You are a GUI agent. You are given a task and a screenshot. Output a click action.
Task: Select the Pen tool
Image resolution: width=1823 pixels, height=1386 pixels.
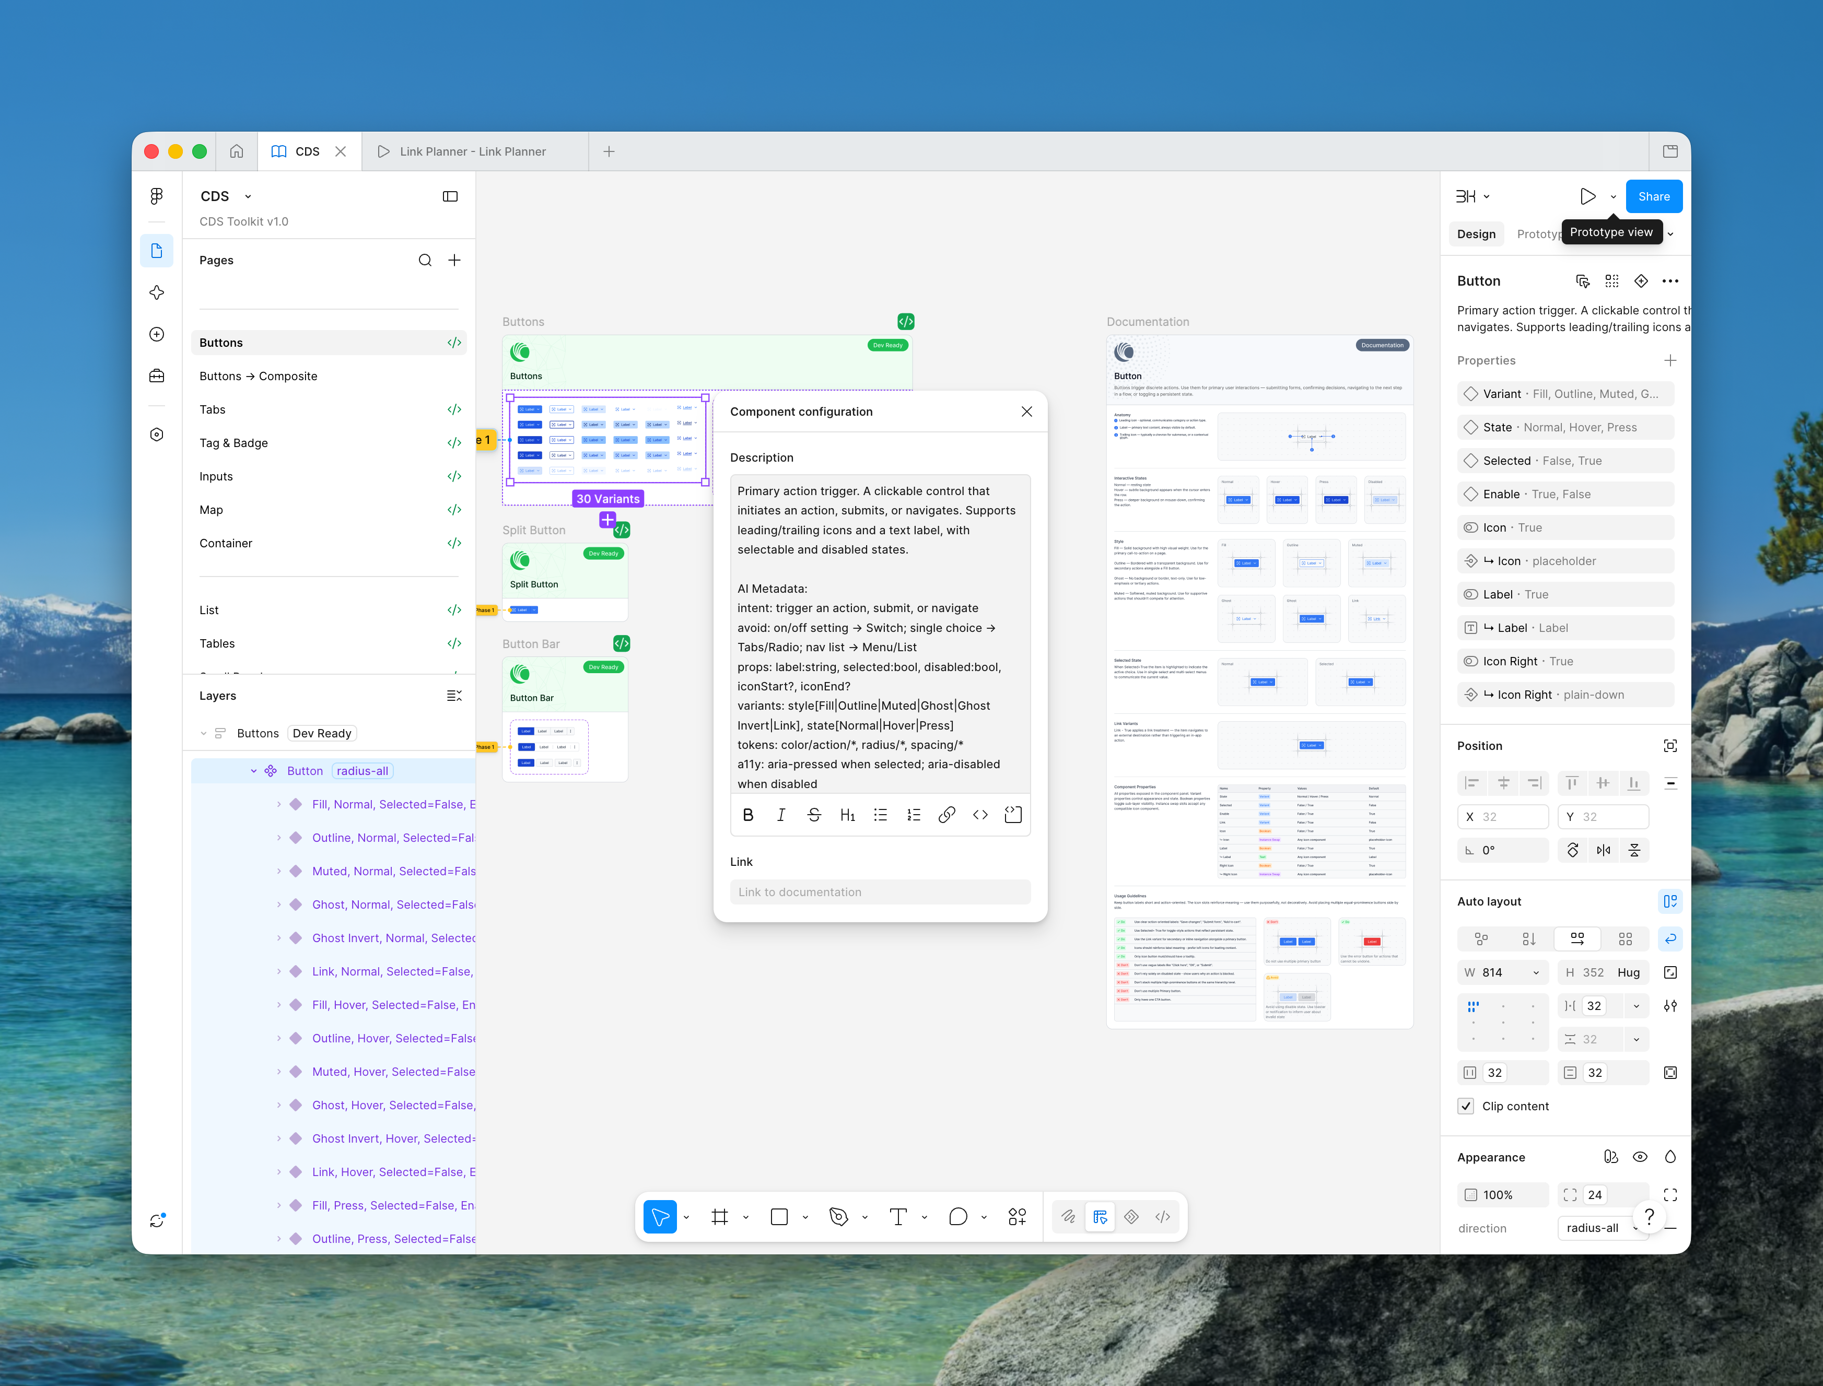[838, 1217]
